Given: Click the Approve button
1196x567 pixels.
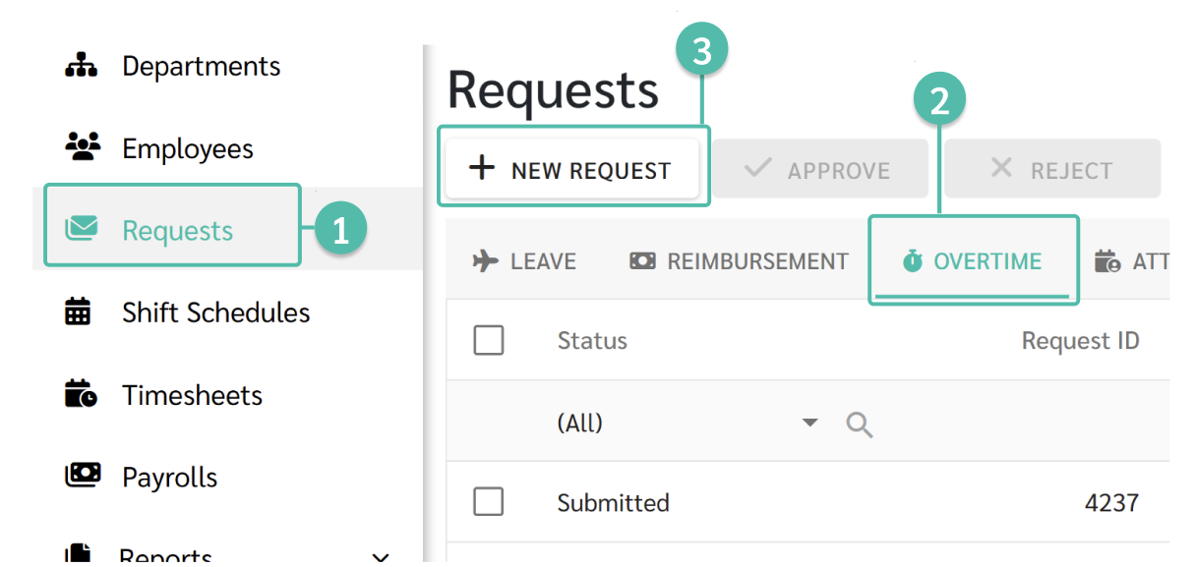Looking at the screenshot, I should (820, 169).
